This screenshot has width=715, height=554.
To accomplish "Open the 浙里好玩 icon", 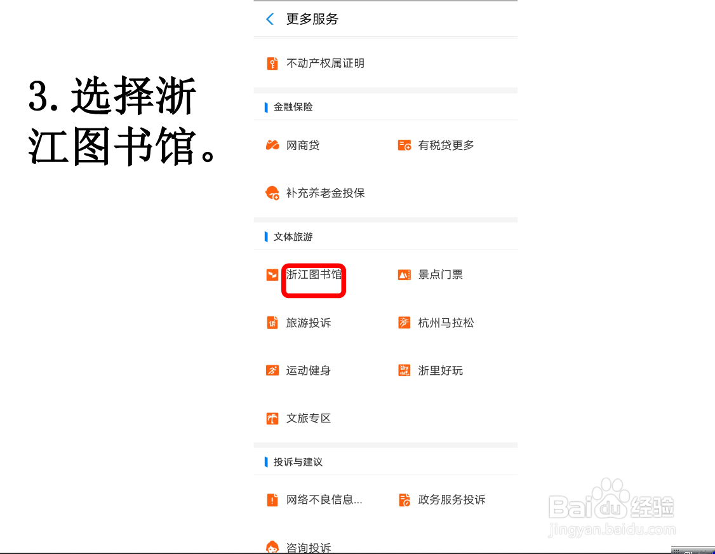I will [404, 370].
